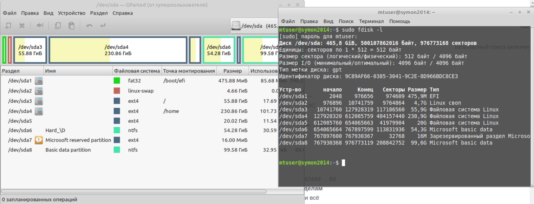Viewport: 534px width, 204px height.
Task: Select the /dev/sda6 block in the disk map
Action: pyautogui.click(x=219, y=50)
